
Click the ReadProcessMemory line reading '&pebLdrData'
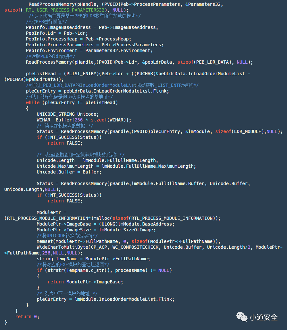click(139, 62)
